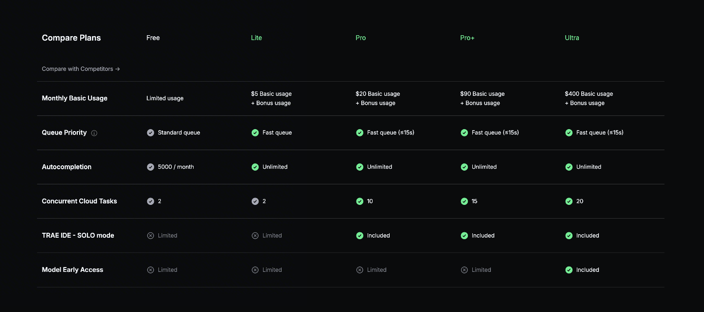The width and height of the screenshot is (704, 312).
Task: Click gray check icon beside Standard queue
Action: (151, 133)
